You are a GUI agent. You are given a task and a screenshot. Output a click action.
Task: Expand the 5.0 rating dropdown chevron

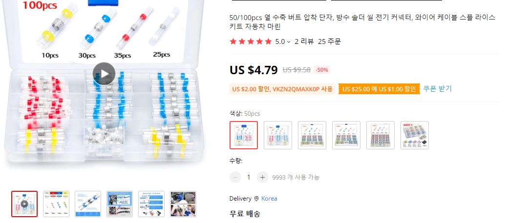(289, 42)
